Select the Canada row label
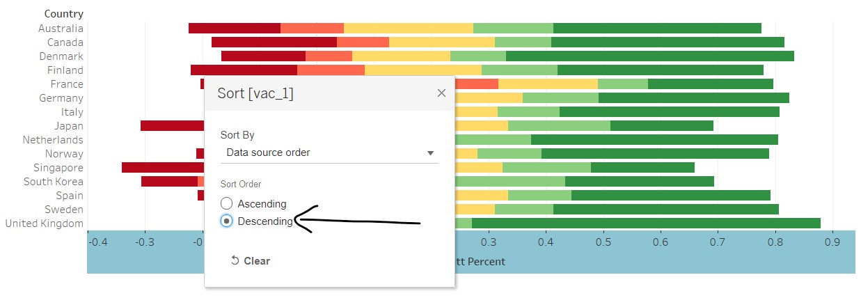The image size is (861, 298). [x=65, y=42]
